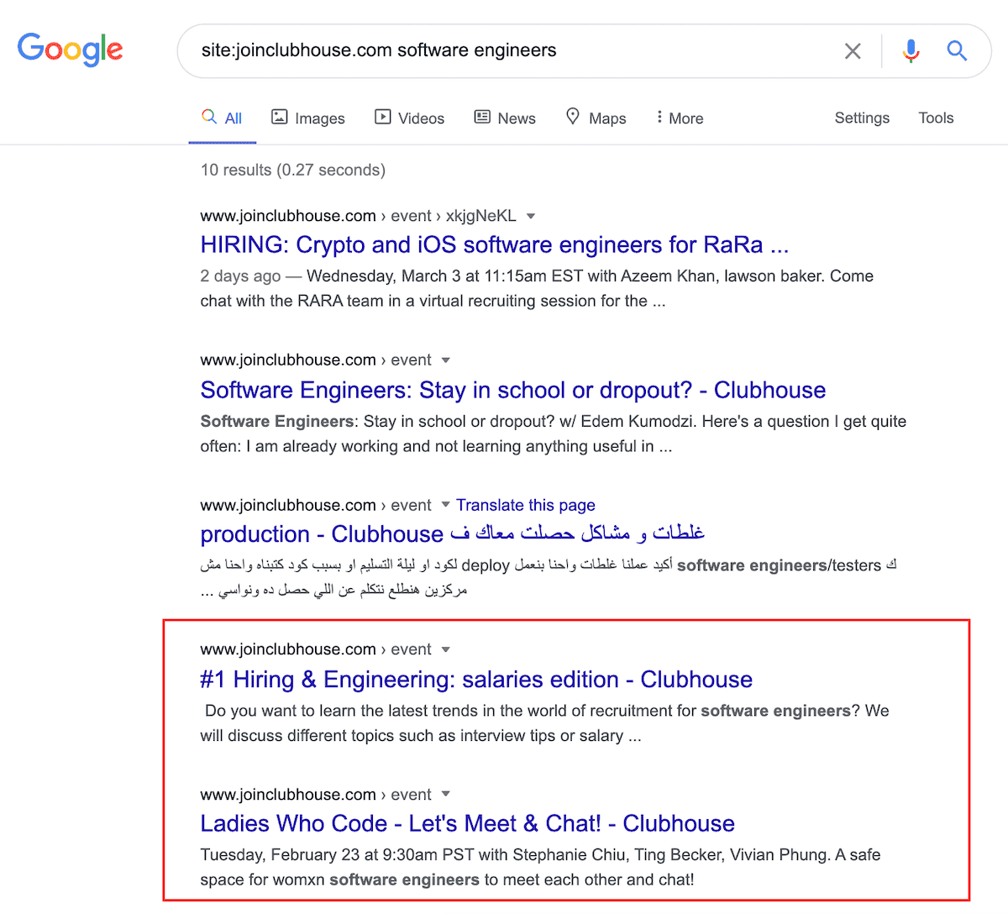Click the blue search magnifier icon
This screenshot has width=1008, height=914.
coord(957,51)
